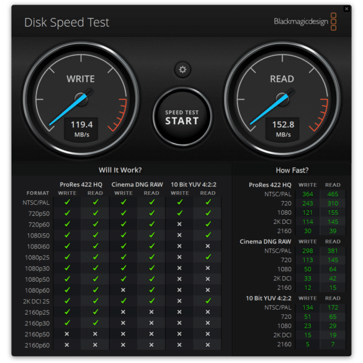Click Cinema DNG RAW write checkmark for 1080p50
Screen dimensions: 363x363
(123, 279)
